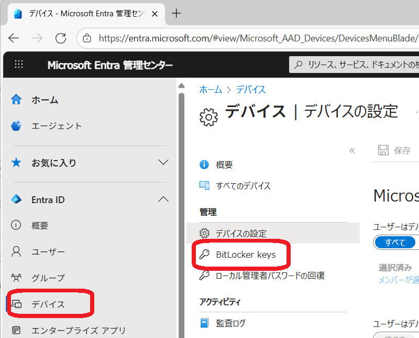Screen dimensions: 419x338
Task: Click the home house icon in sidebar
Action: click(x=16, y=99)
